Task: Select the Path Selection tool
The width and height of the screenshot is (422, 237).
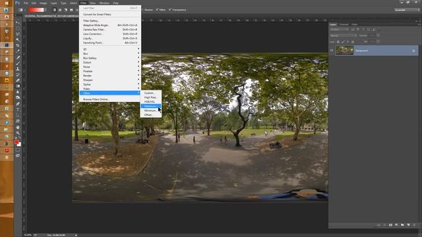Action: tap(18, 115)
